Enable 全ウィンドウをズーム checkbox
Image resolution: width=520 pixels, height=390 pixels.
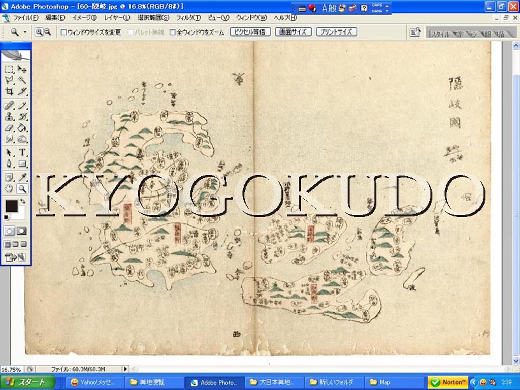(173, 32)
